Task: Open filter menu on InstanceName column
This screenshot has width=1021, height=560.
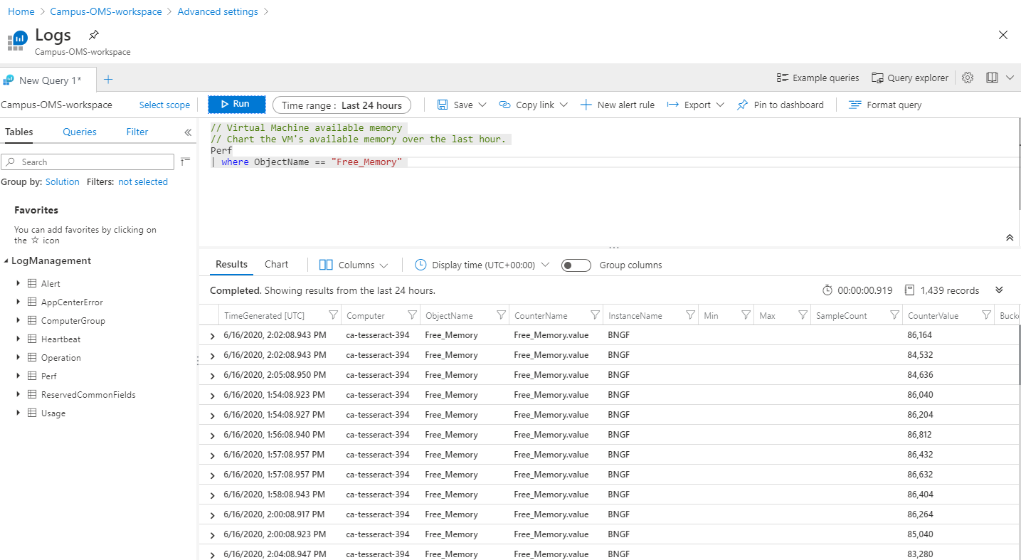Action: tap(689, 315)
